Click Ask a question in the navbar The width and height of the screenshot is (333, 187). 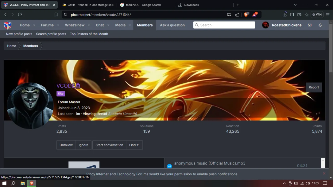click(x=172, y=25)
